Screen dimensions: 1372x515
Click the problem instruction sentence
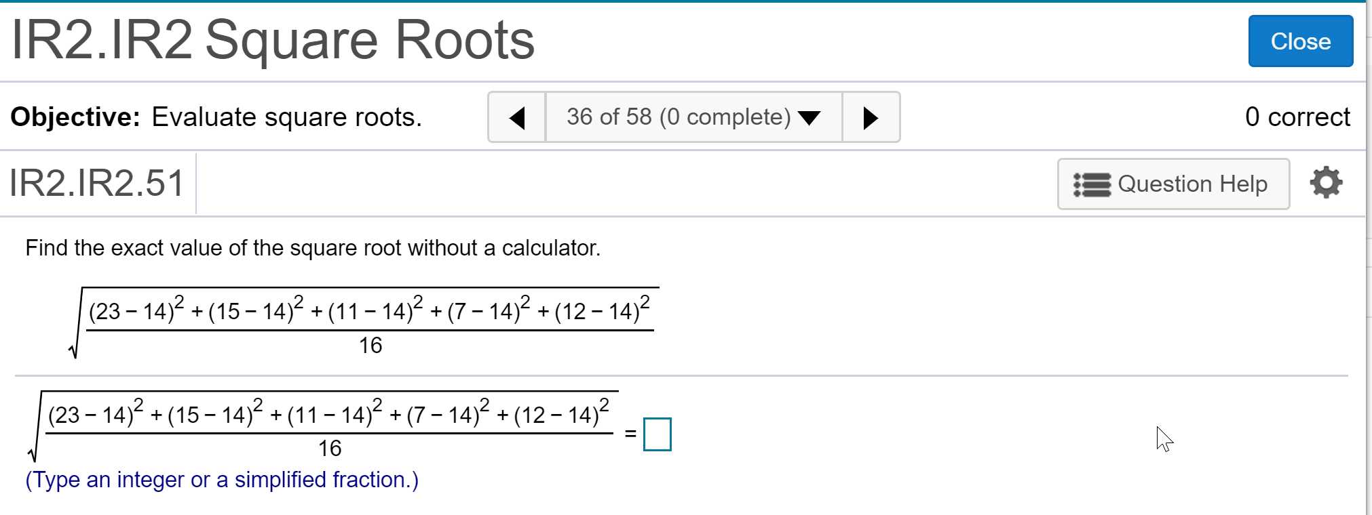click(313, 248)
